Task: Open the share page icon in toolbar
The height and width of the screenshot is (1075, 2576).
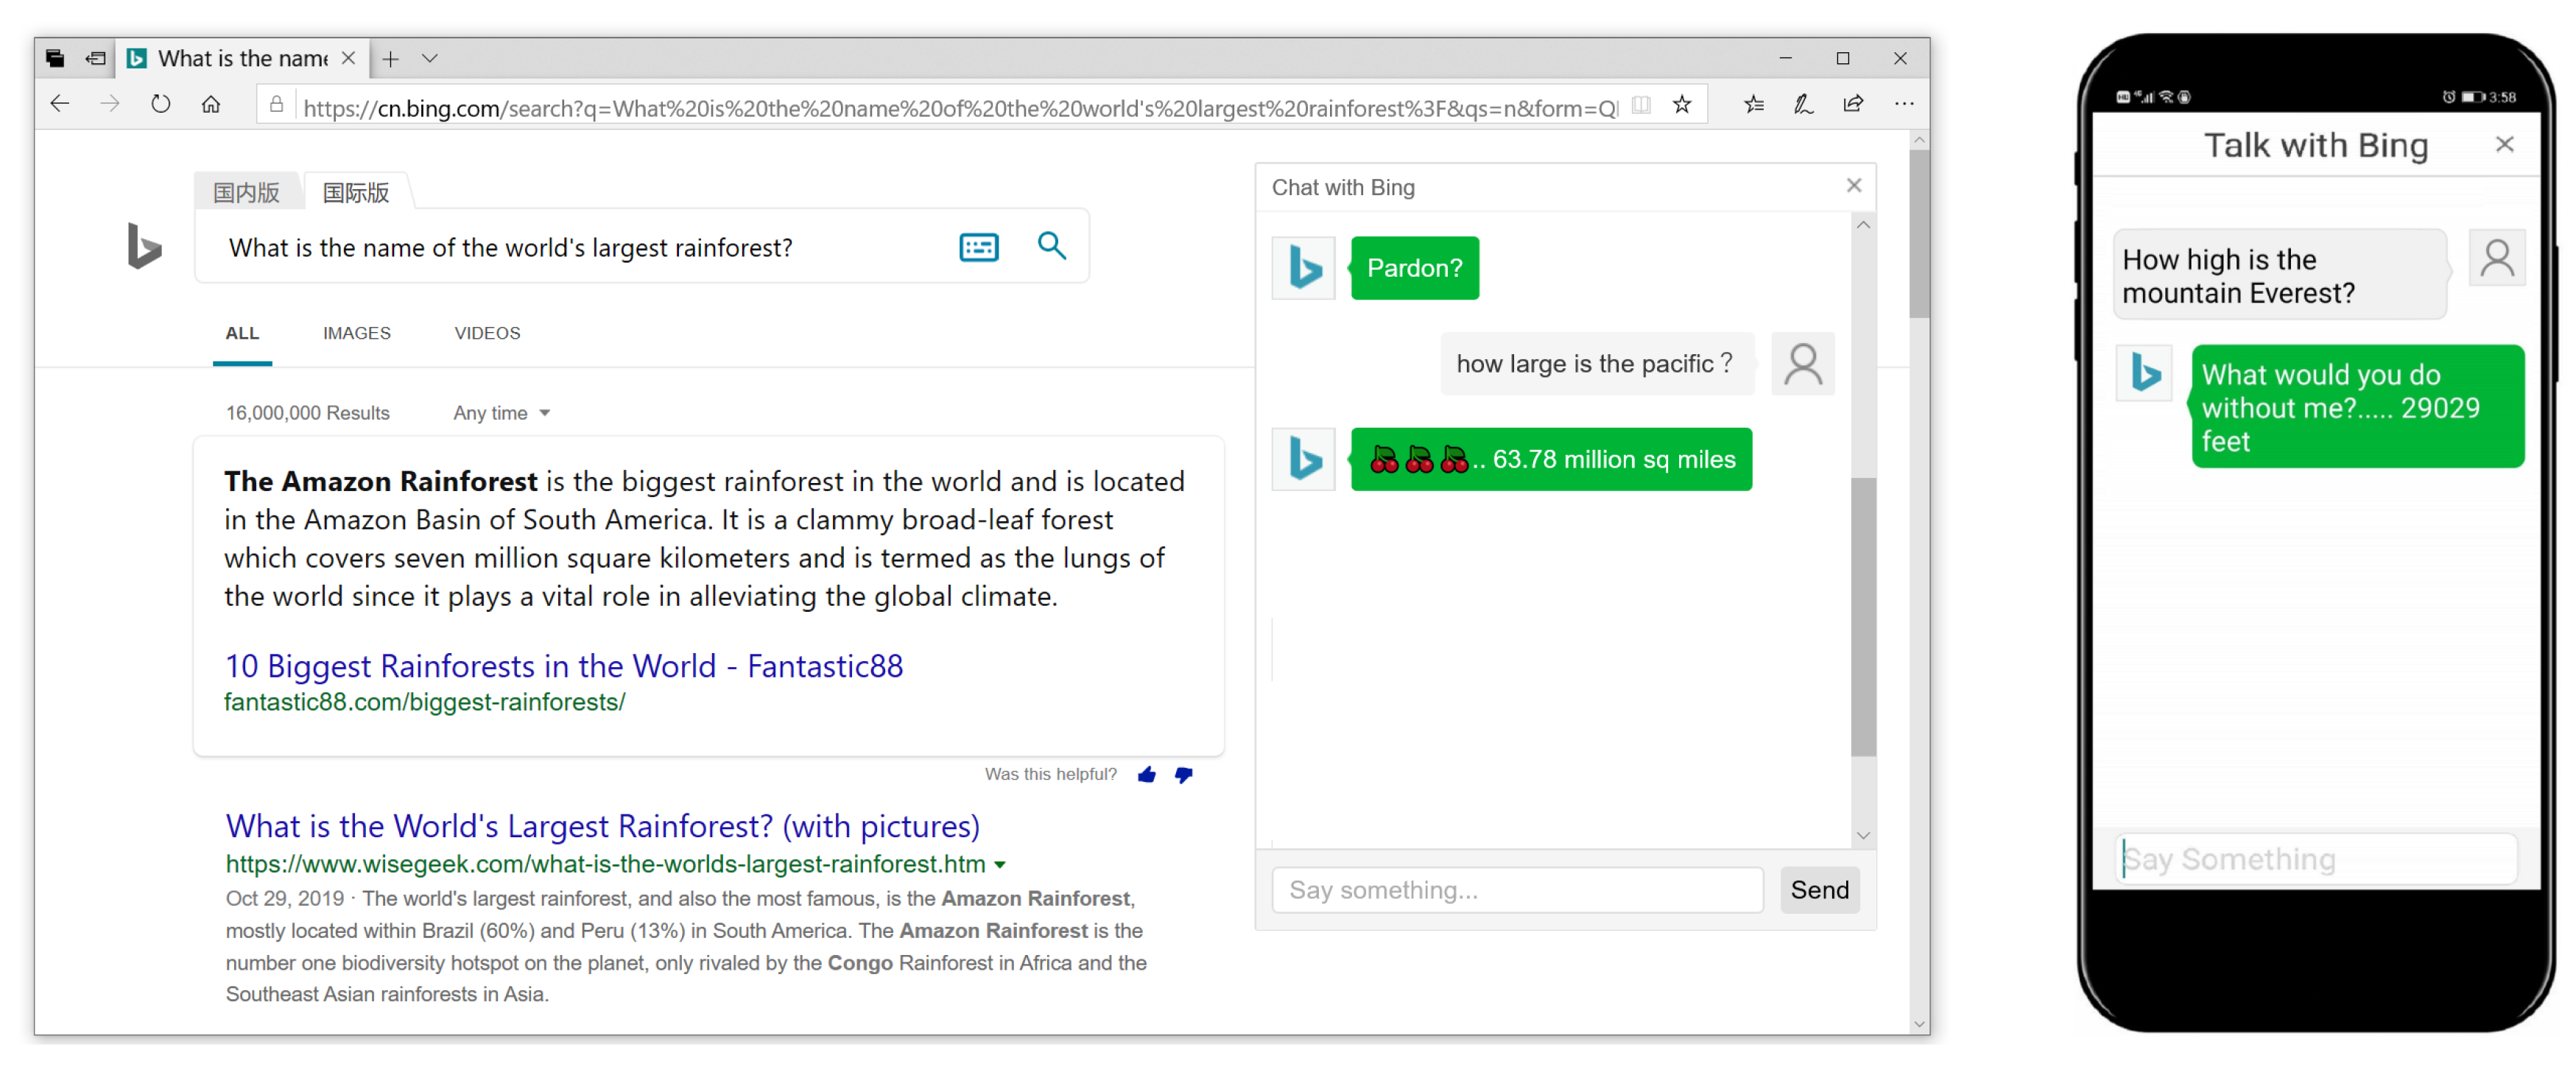Action: (x=1853, y=104)
